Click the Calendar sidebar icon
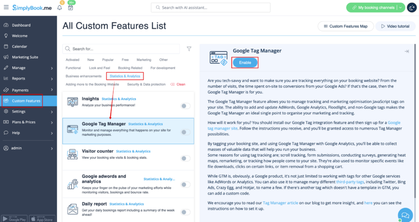This screenshot has height=222, width=419. click(6, 46)
